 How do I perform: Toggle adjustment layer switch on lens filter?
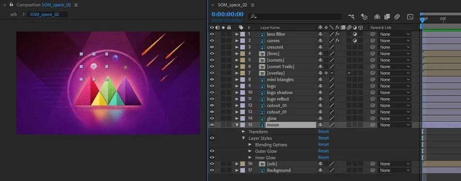(355, 34)
